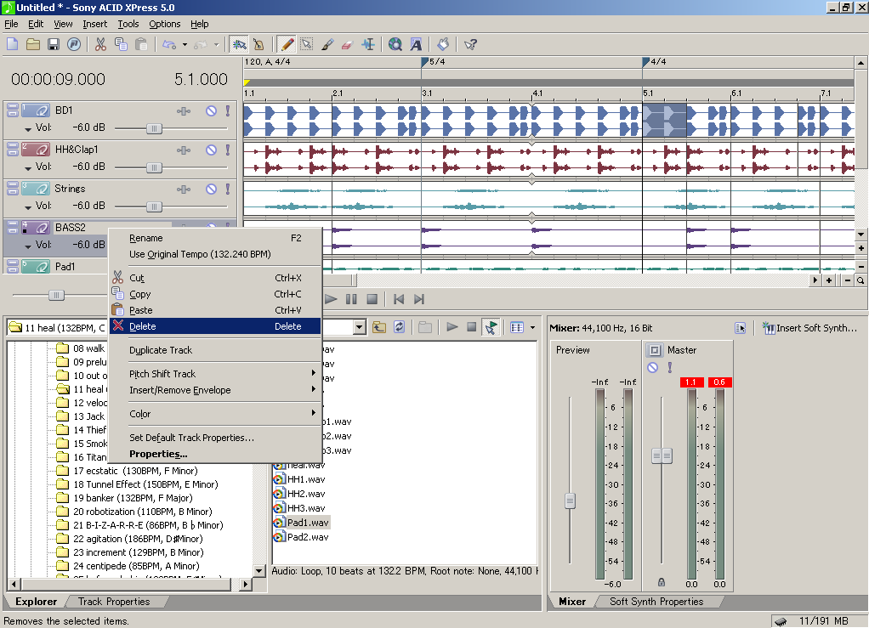This screenshot has width=869, height=628.
Task: Click the Cut scissors icon in the toolbar
Action: click(x=100, y=44)
